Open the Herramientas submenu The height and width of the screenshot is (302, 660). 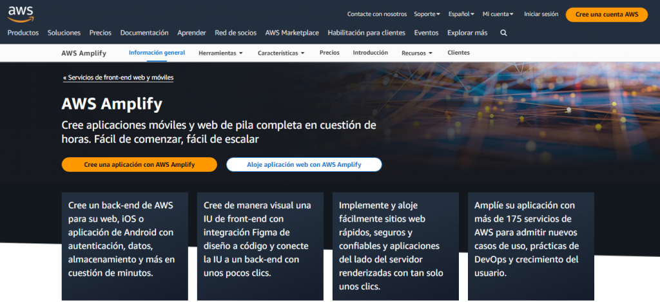point(220,53)
